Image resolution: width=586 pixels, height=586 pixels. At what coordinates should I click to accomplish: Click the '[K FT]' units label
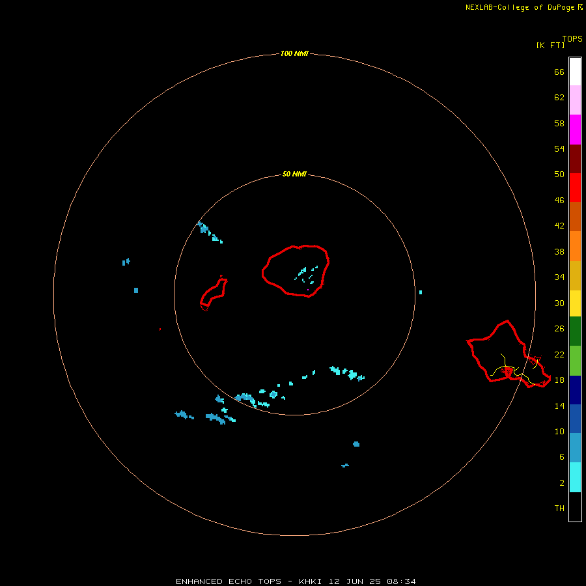pos(550,45)
